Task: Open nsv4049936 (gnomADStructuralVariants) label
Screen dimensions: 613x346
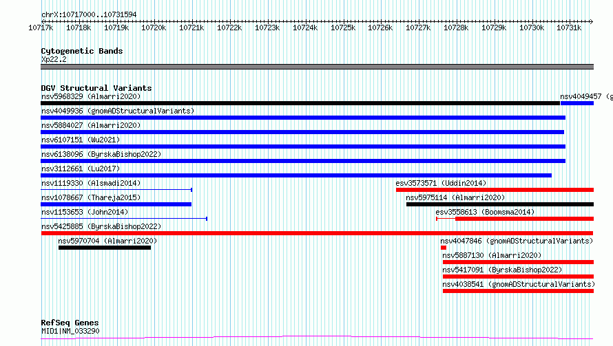Action: pyautogui.click(x=118, y=111)
